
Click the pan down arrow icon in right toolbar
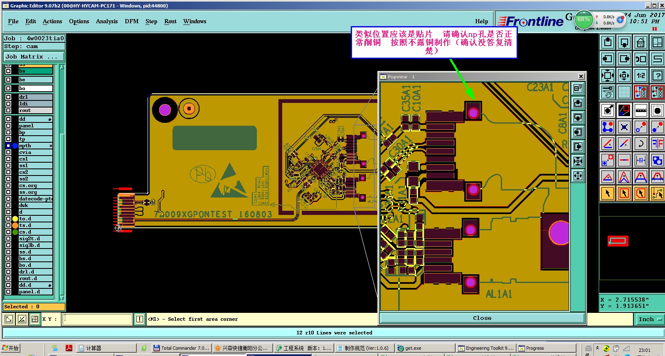point(624,42)
